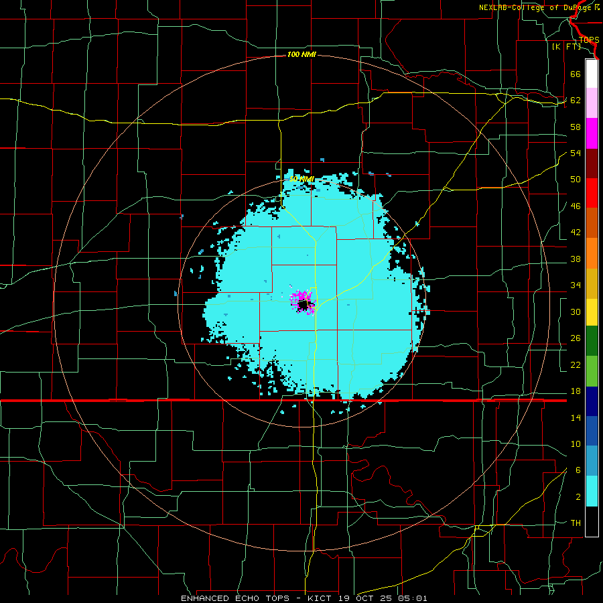Screen dimensions: 603x603
Task: Click the black radar site hole at center
Action: (x=304, y=306)
